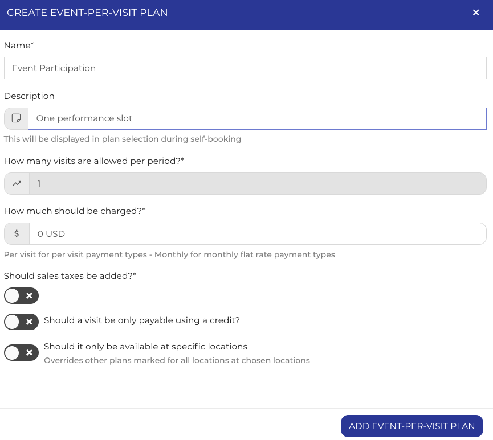Toggle visit payable only using a credit
493x440 pixels.
pyautogui.click(x=21, y=322)
